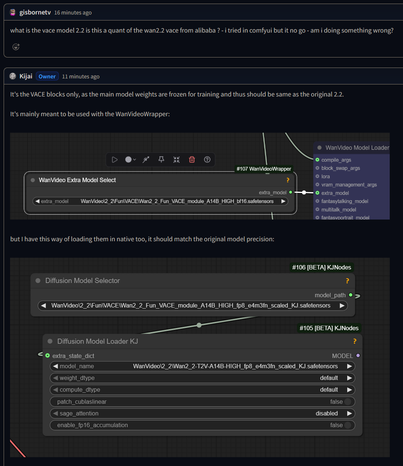Collapse WanVideo Extra Model Select node dot
This screenshot has width=403, height=466.
33,180
